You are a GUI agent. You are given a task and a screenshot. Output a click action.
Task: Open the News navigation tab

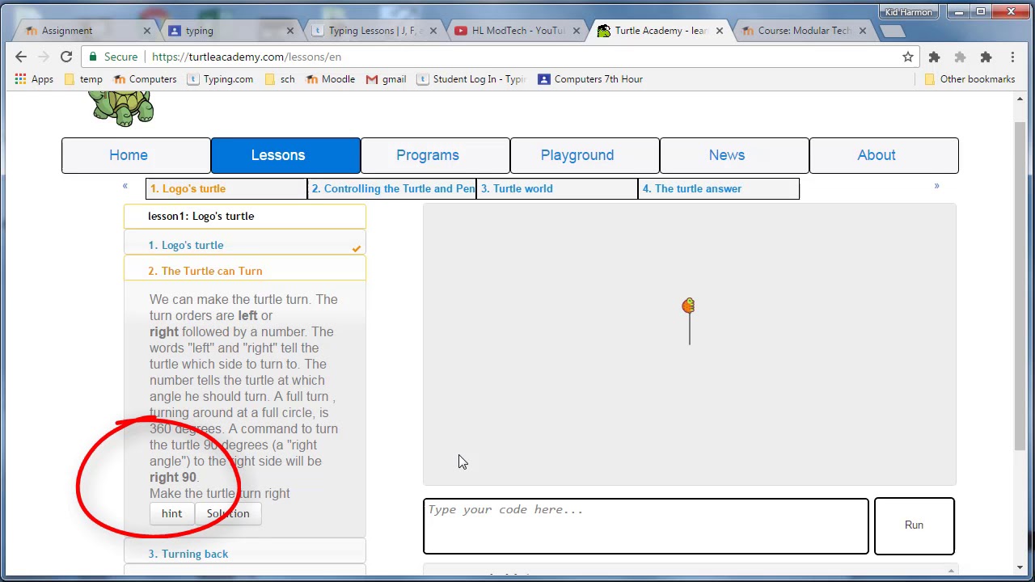[x=734, y=155]
